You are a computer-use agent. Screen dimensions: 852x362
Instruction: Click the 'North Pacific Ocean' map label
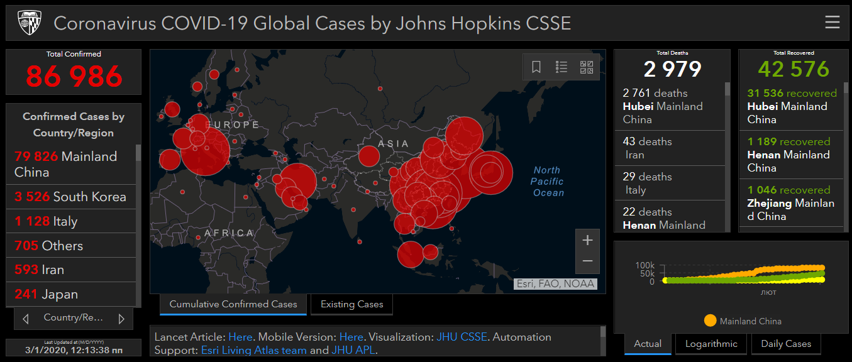coord(548,182)
